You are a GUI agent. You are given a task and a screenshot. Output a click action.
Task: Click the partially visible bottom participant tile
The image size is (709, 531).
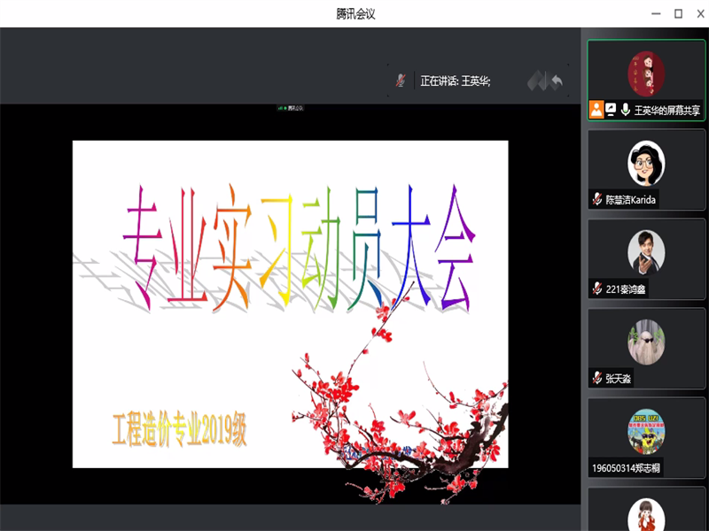pyautogui.click(x=646, y=513)
